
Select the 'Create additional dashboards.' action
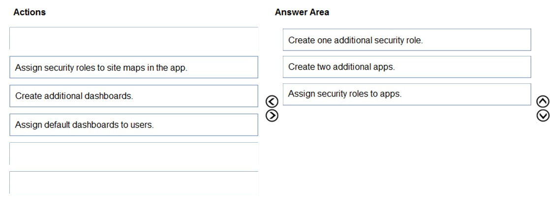(134, 96)
